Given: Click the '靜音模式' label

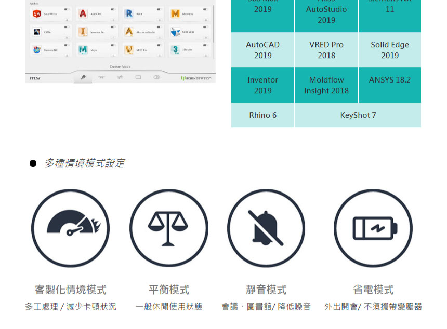Looking at the screenshot, I should tap(266, 290).
